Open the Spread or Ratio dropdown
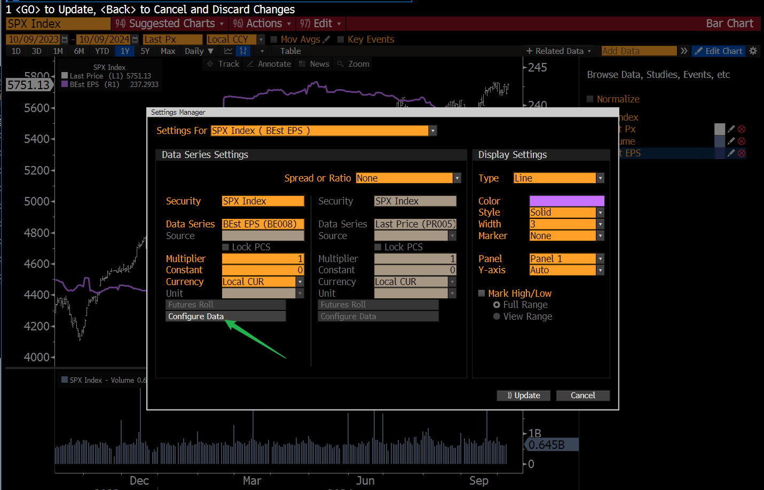Screen dimensions: 764x490 click(458, 178)
